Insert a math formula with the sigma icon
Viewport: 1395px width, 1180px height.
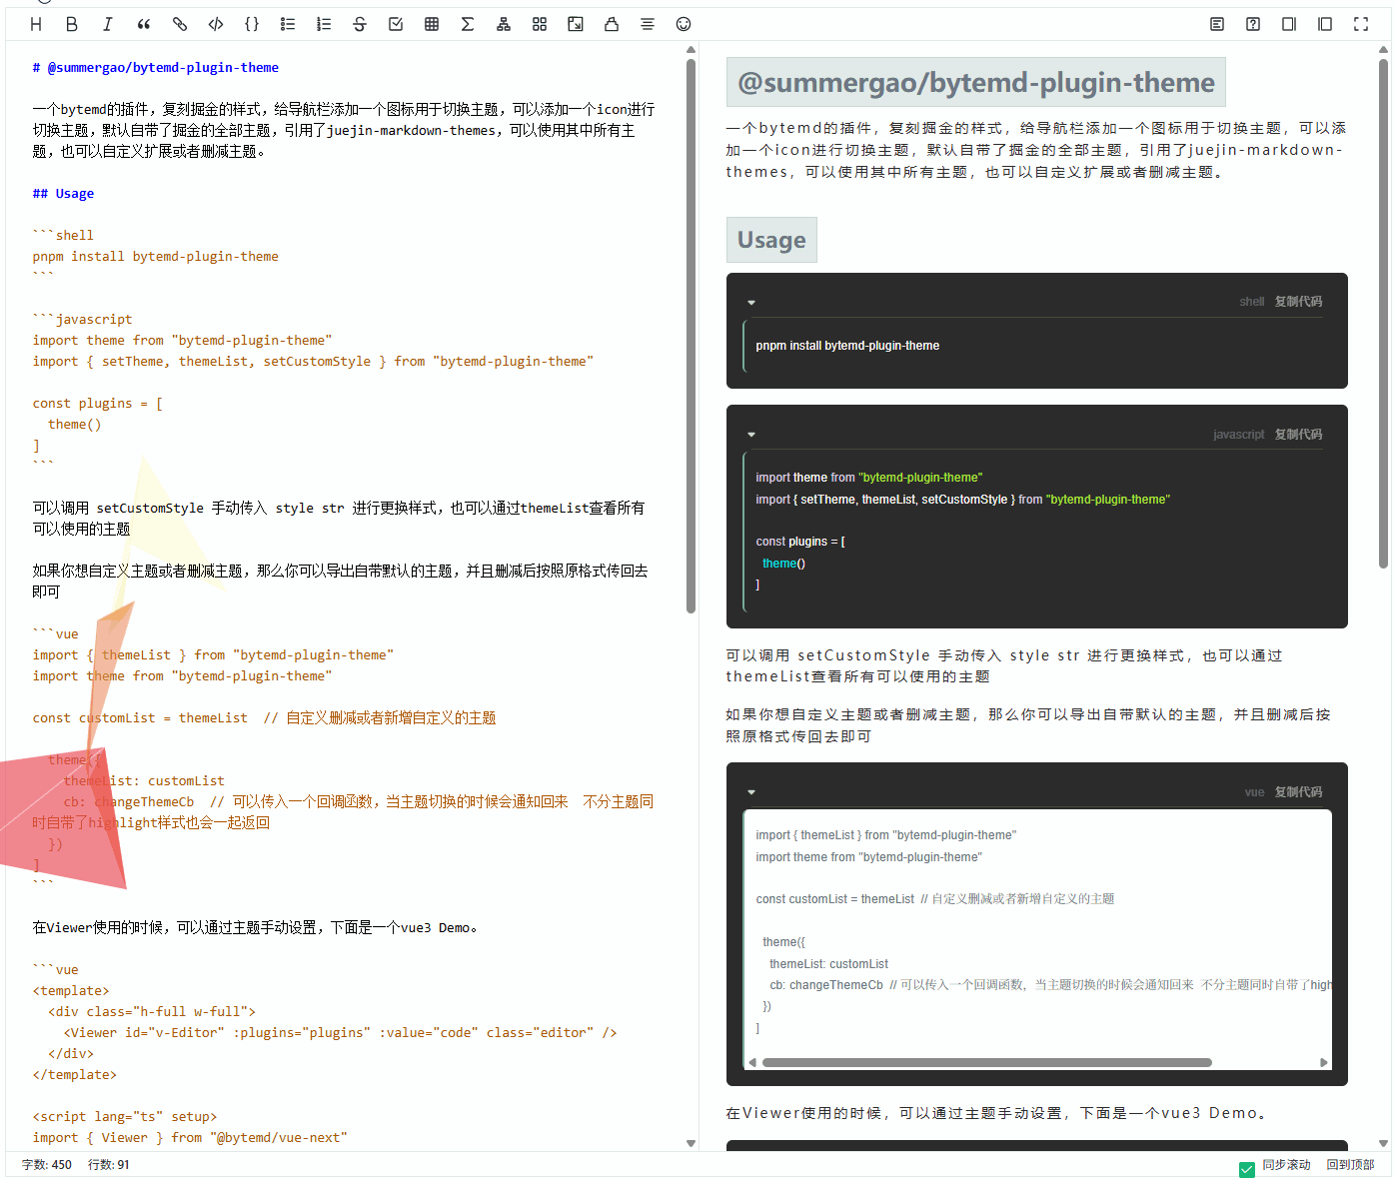pyautogui.click(x=468, y=24)
